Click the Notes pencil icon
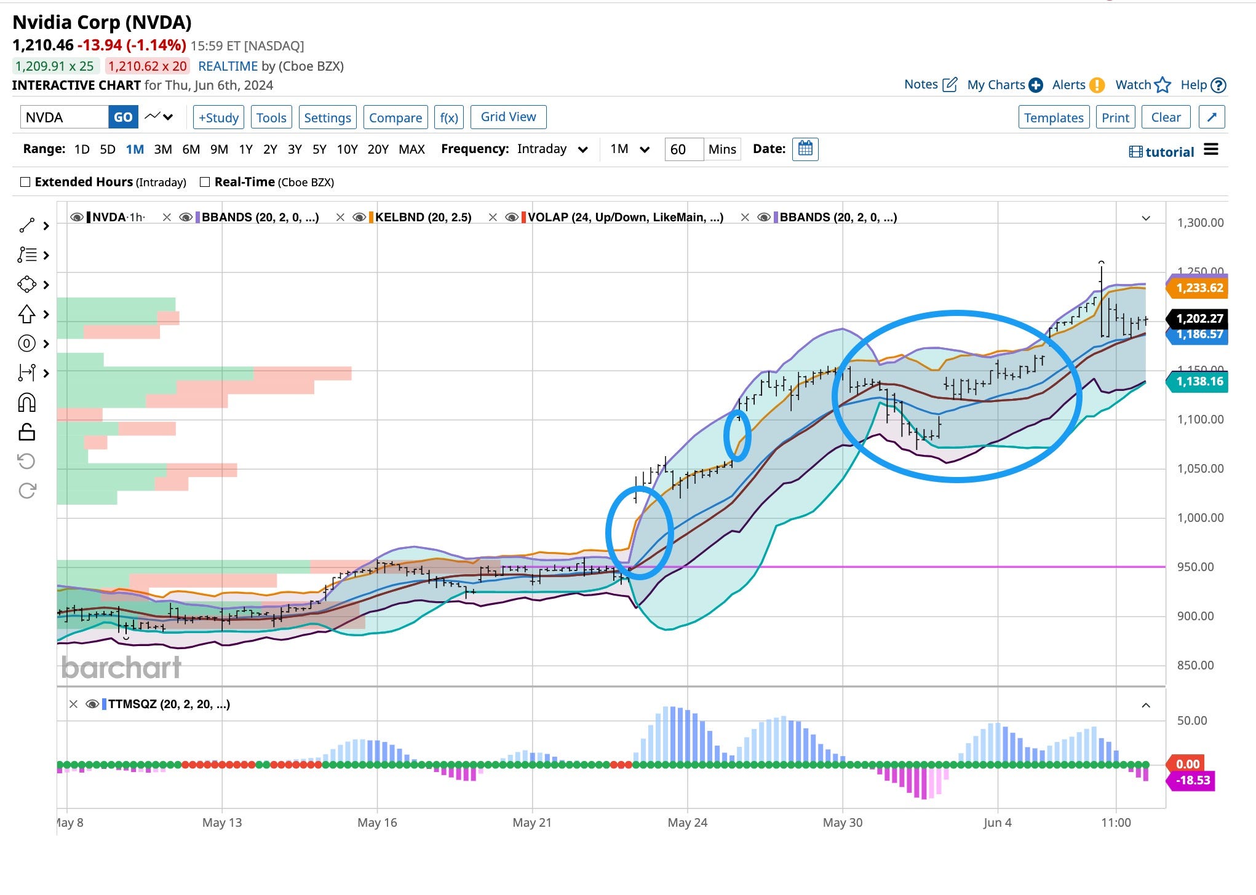This screenshot has width=1256, height=895. tap(950, 85)
